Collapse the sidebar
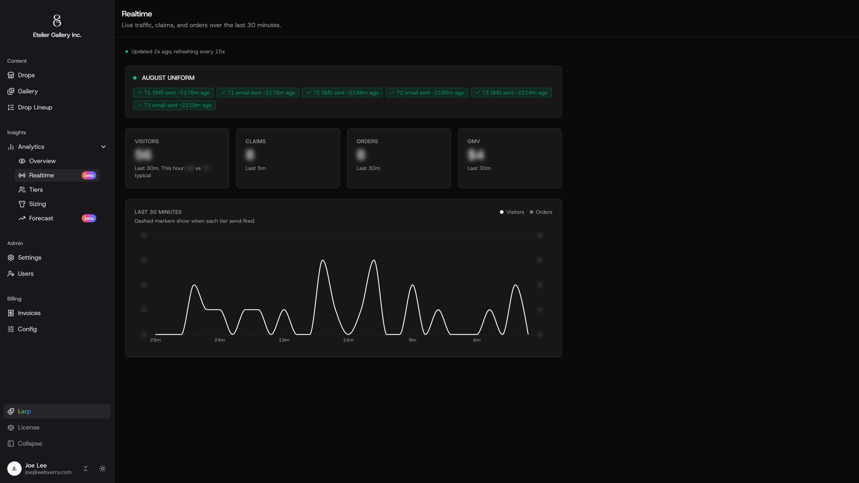Image resolution: width=859 pixels, height=483 pixels. [x=57, y=444]
